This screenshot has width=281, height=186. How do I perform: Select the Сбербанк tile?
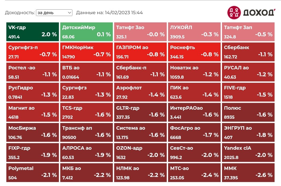pos(248,52)
